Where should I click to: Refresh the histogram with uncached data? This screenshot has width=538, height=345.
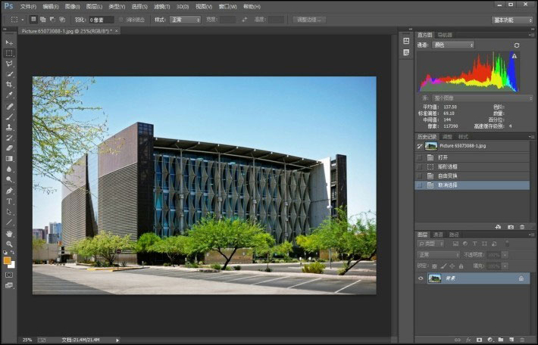click(x=516, y=45)
